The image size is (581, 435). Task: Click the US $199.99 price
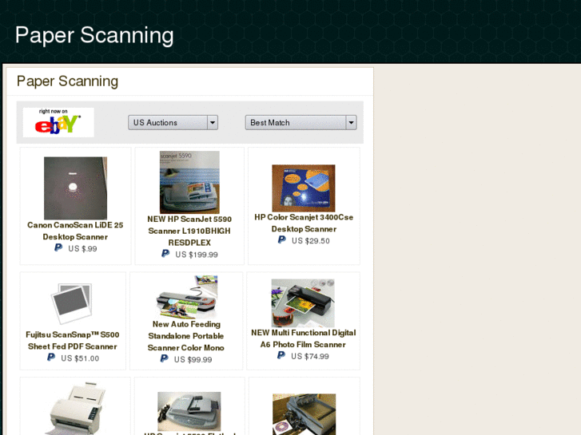[197, 255]
